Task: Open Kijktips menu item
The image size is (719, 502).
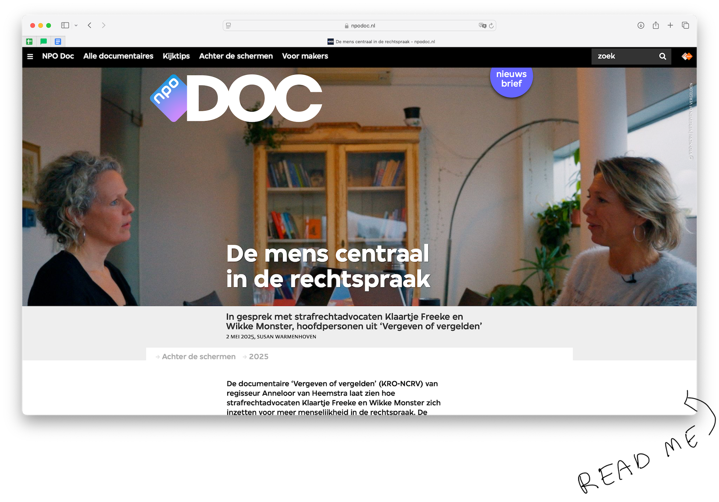Action: (x=176, y=56)
